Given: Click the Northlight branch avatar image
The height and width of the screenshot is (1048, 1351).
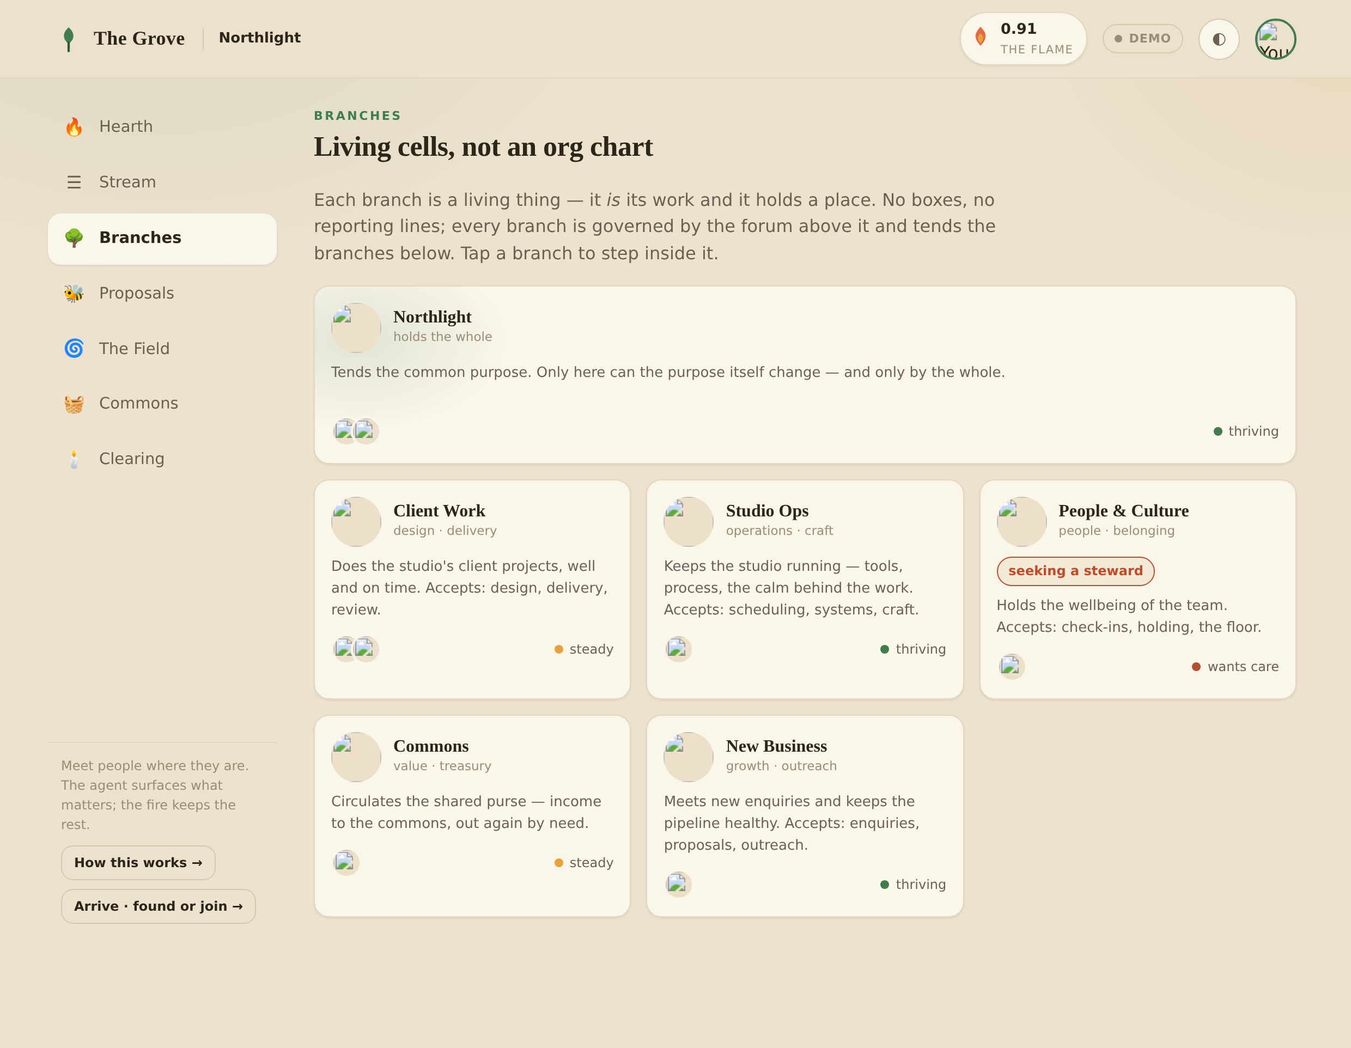Looking at the screenshot, I should pos(356,328).
